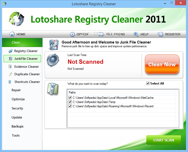Click the Help magnifier icon
This screenshot has width=188, height=152.
click(136, 34)
